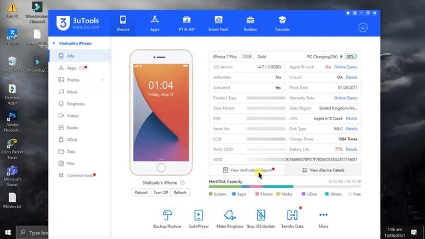
Task: Click Details link for CPU
Action: point(351,118)
